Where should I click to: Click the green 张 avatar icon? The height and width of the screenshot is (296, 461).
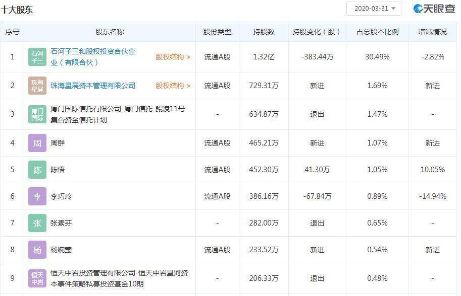[x=37, y=223]
